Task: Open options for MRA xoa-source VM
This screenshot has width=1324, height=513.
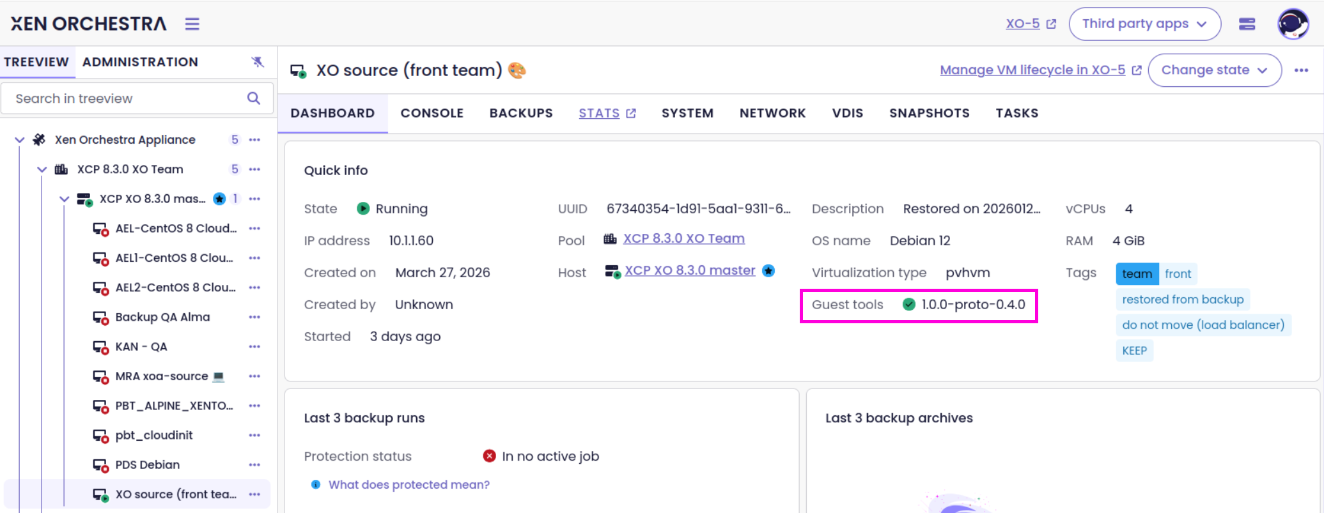Action: pos(254,376)
